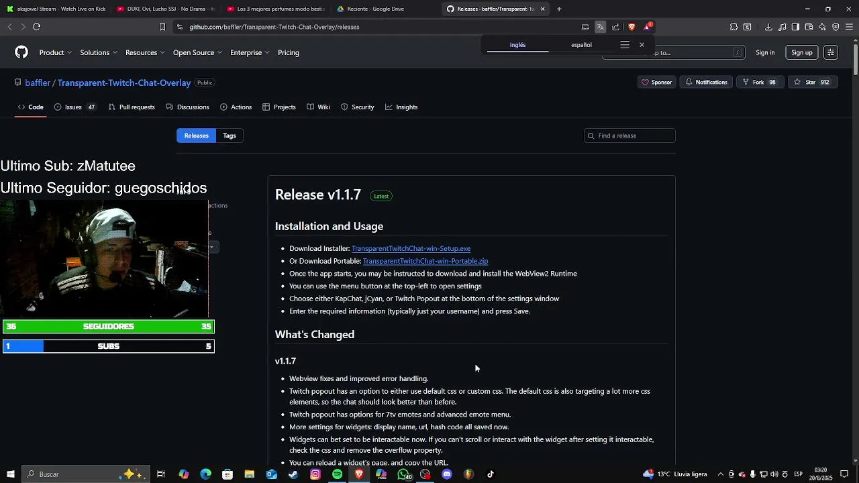The image size is (859, 483).
Task: Open TikTok from the taskbar
Action: click(491, 474)
